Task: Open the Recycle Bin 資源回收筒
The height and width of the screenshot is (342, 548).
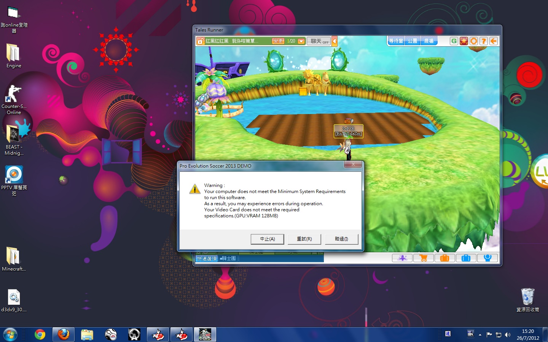Action: (527, 300)
